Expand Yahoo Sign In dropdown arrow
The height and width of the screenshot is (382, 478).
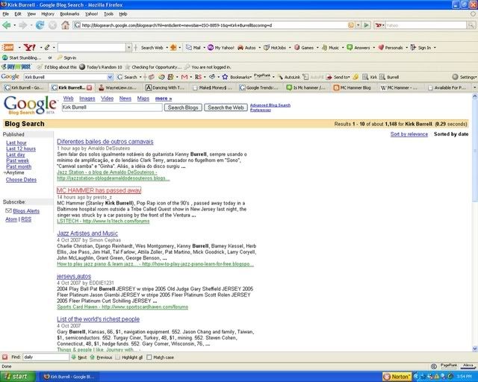[435, 48]
